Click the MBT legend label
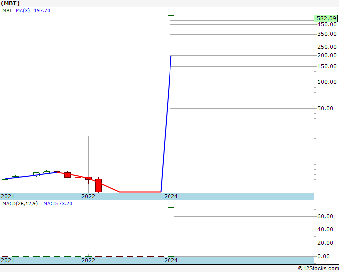This screenshot has height=272, width=339. (x=7, y=11)
